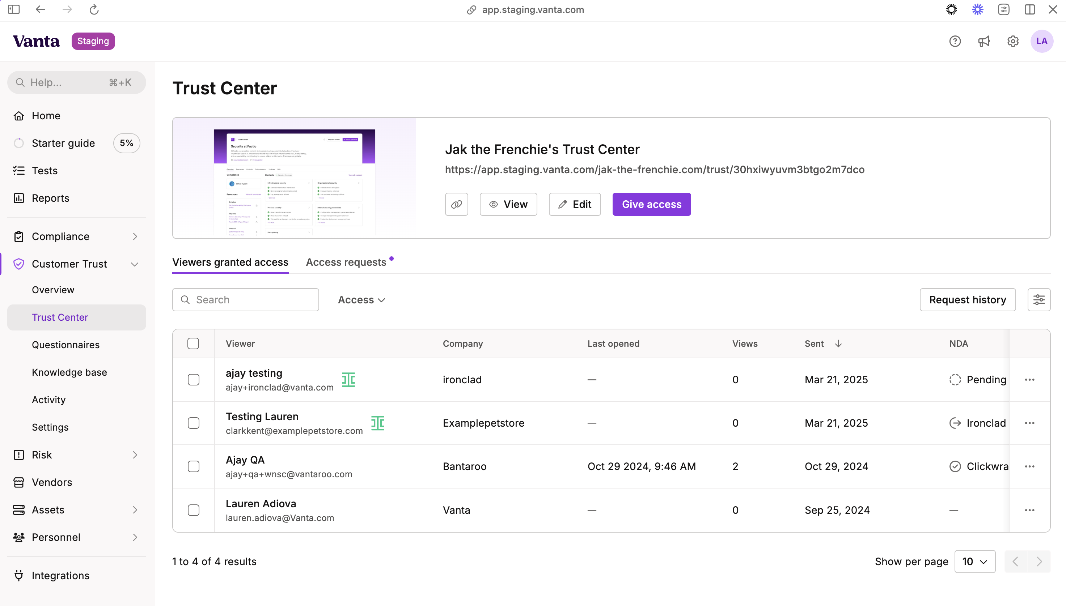This screenshot has width=1066, height=606.
Task: Open row actions menu for Testing Lauren
Action: [1030, 423]
